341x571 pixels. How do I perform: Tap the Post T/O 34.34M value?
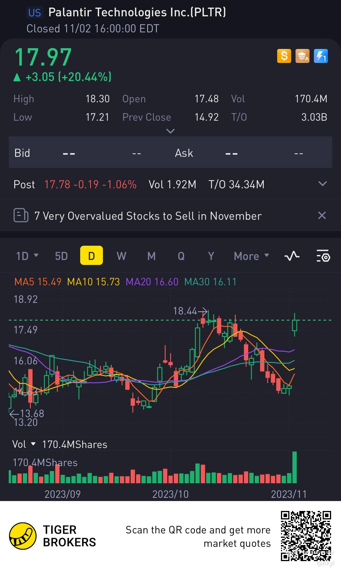click(x=236, y=184)
